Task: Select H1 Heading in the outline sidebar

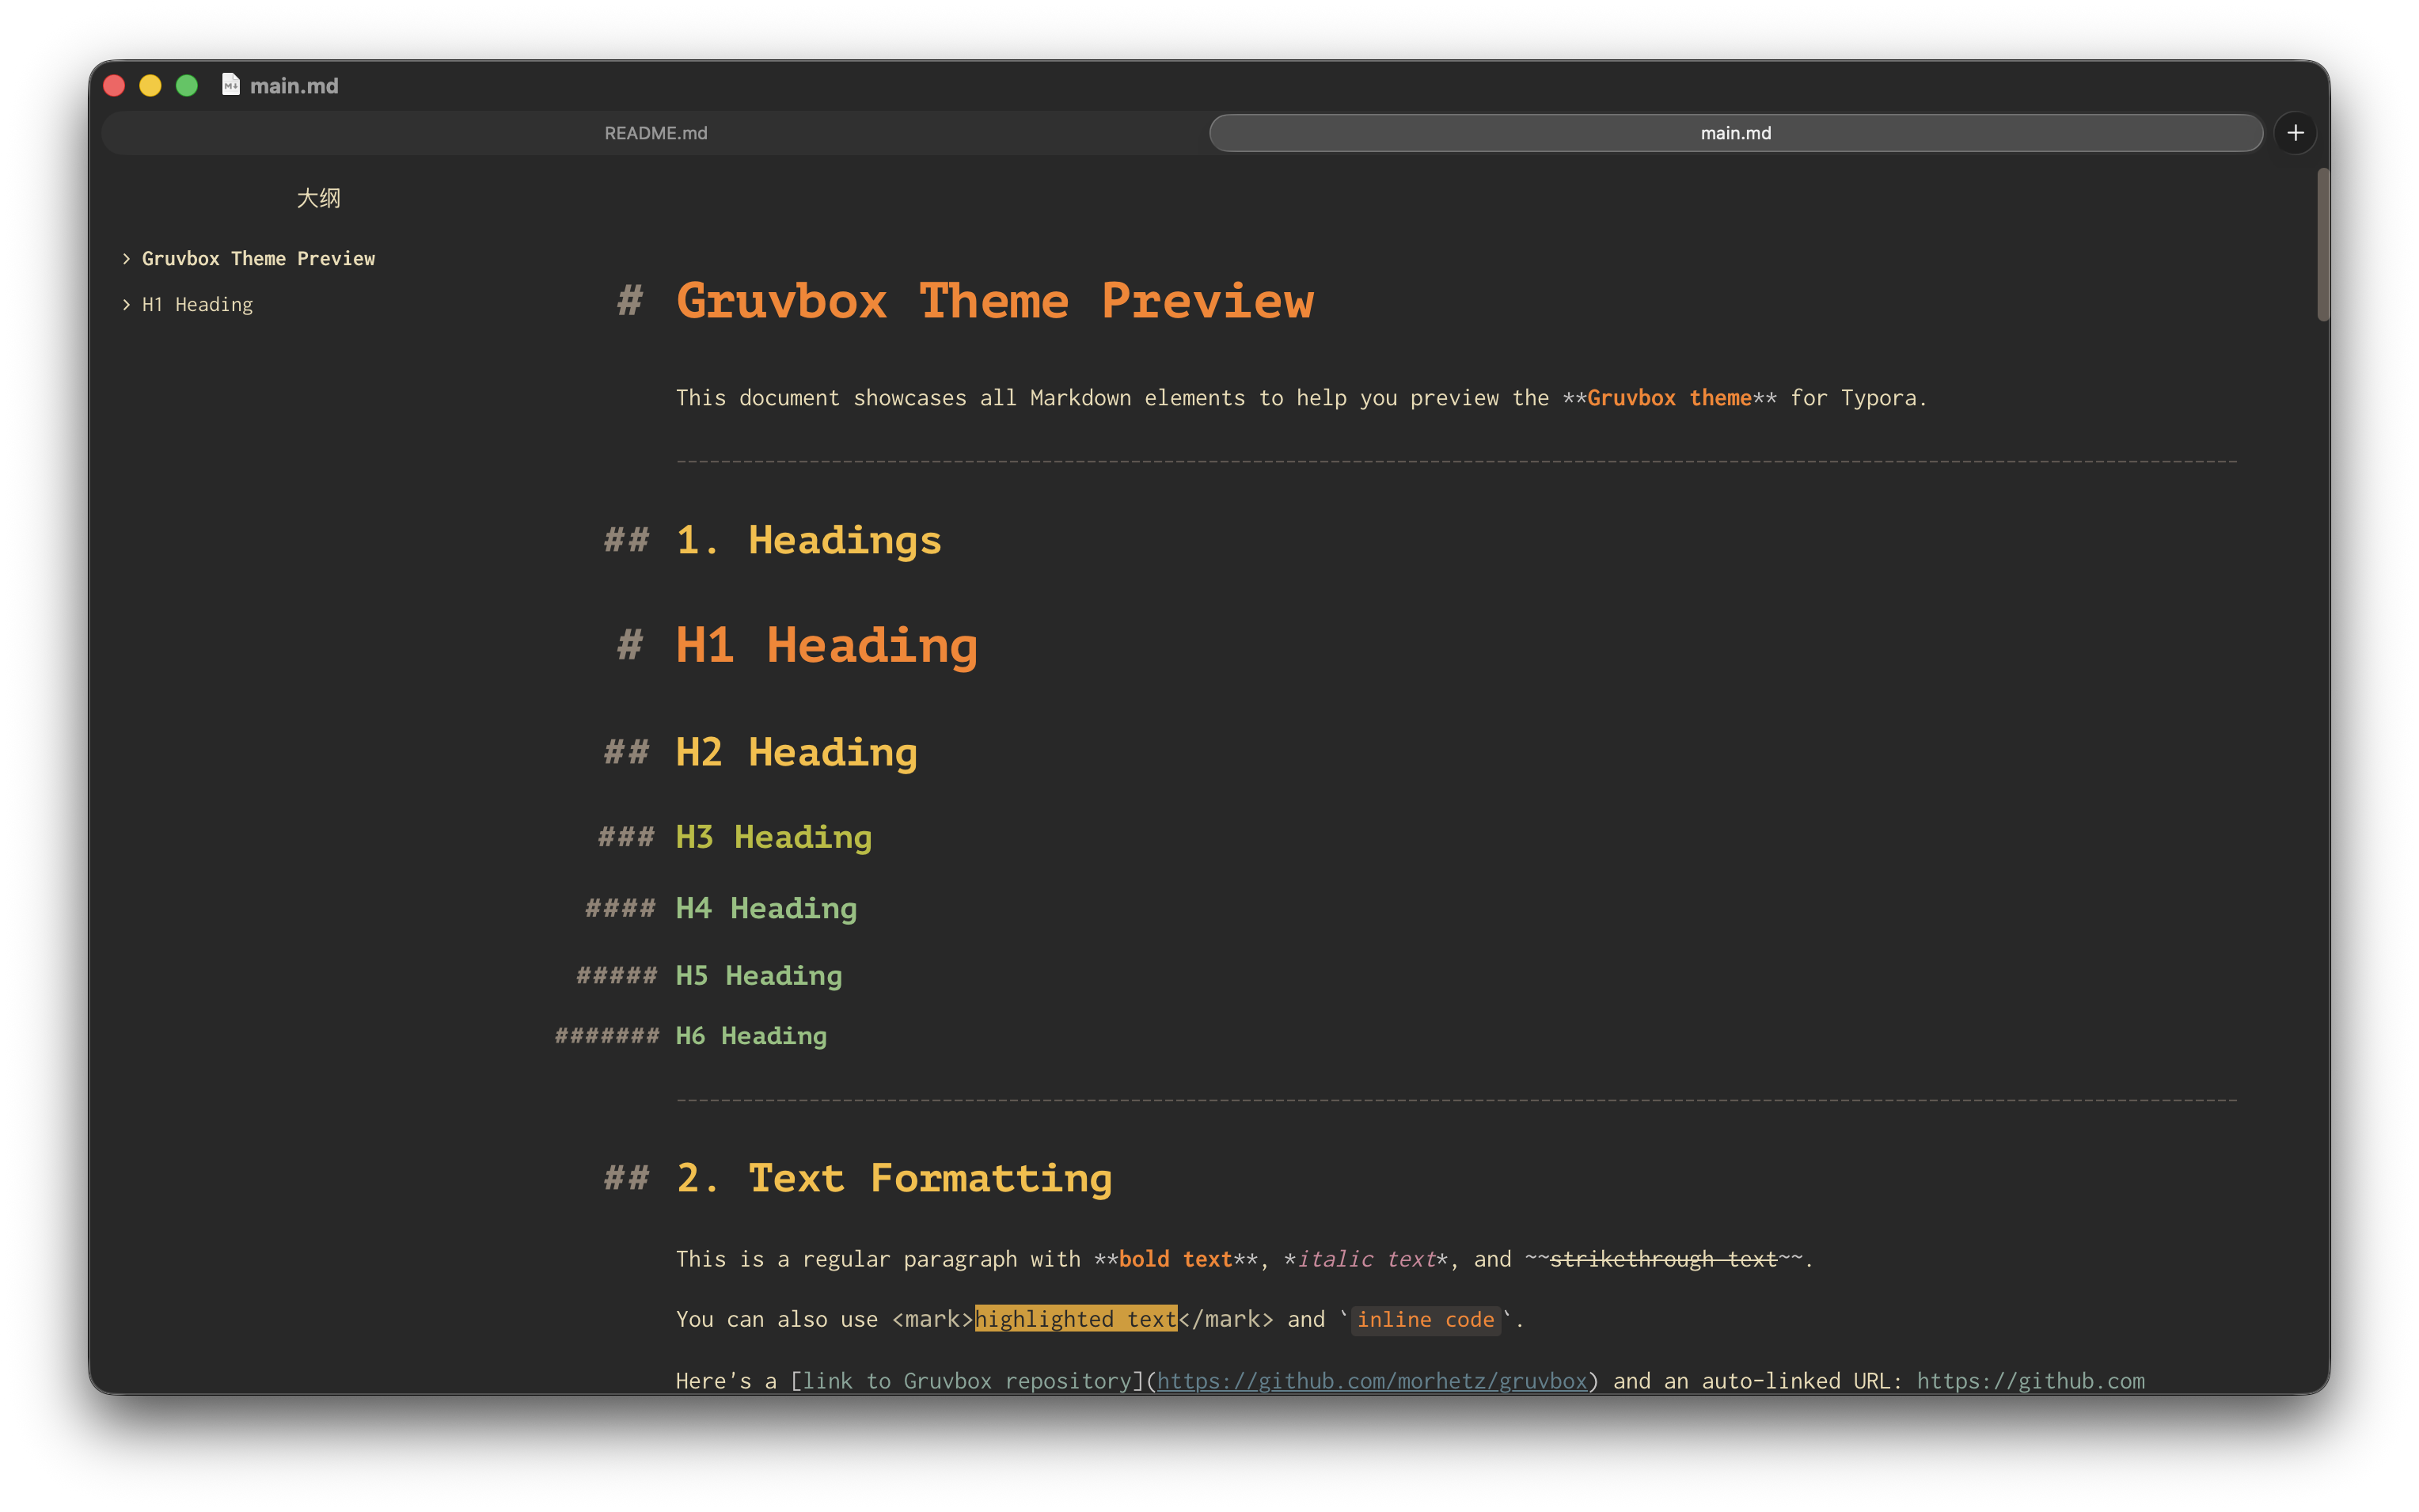Action: coord(197,304)
